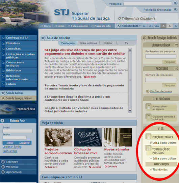Image resolution: width=179 pixels, height=183 pixels.
Task: Click the wheelchair Acessibilidade icon
Action: (119, 26)
